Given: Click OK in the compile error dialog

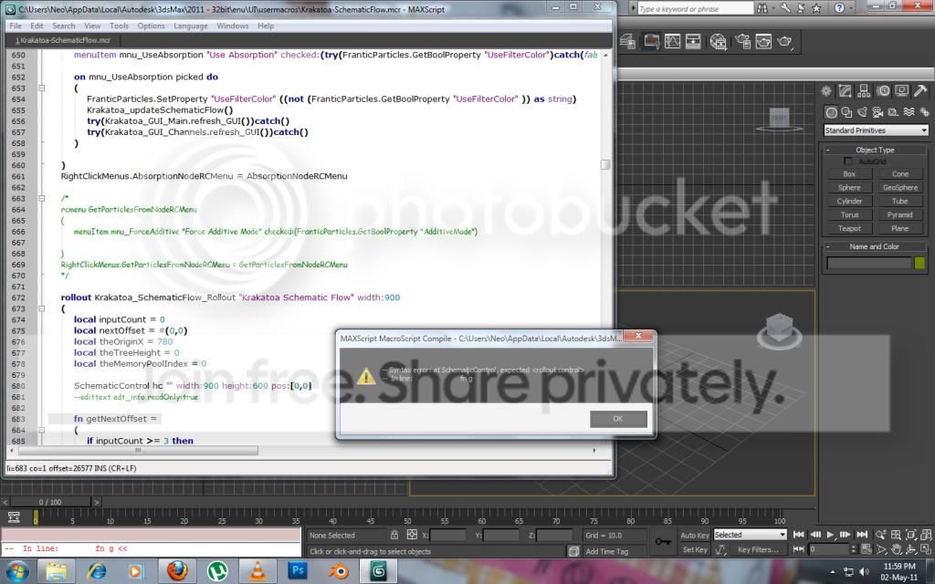Looking at the screenshot, I should [618, 419].
